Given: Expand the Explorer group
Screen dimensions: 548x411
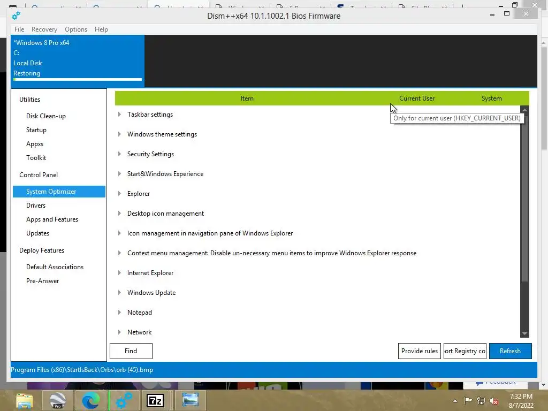Looking at the screenshot, I should click(119, 194).
